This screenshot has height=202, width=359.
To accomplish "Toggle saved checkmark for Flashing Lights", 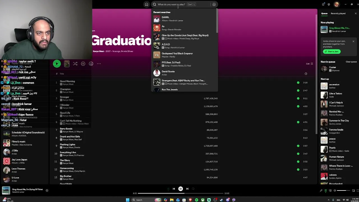I will tap(298, 146).
